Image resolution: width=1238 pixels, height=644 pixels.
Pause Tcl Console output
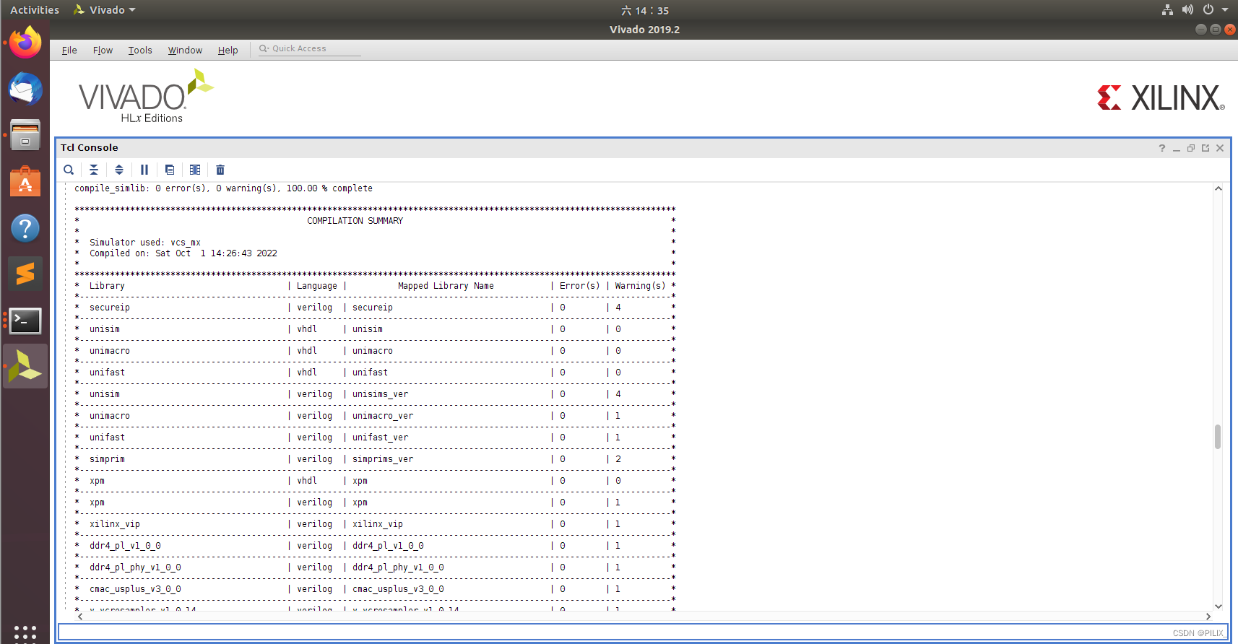(144, 170)
